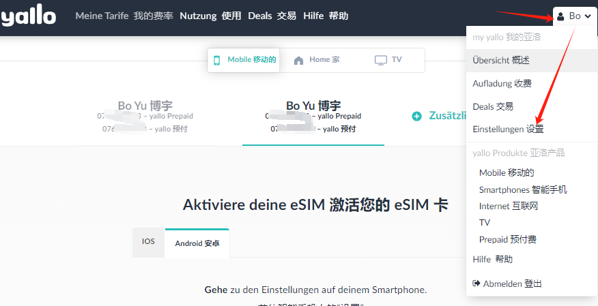This screenshot has height=306, width=598.
Task: Open the Nutzung navigation item
Action: tap(210, 16)
